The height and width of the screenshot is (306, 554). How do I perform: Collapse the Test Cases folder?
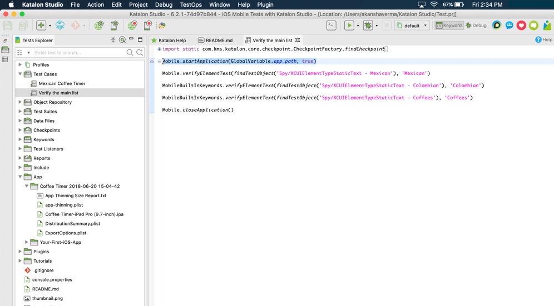click(20, 74)
